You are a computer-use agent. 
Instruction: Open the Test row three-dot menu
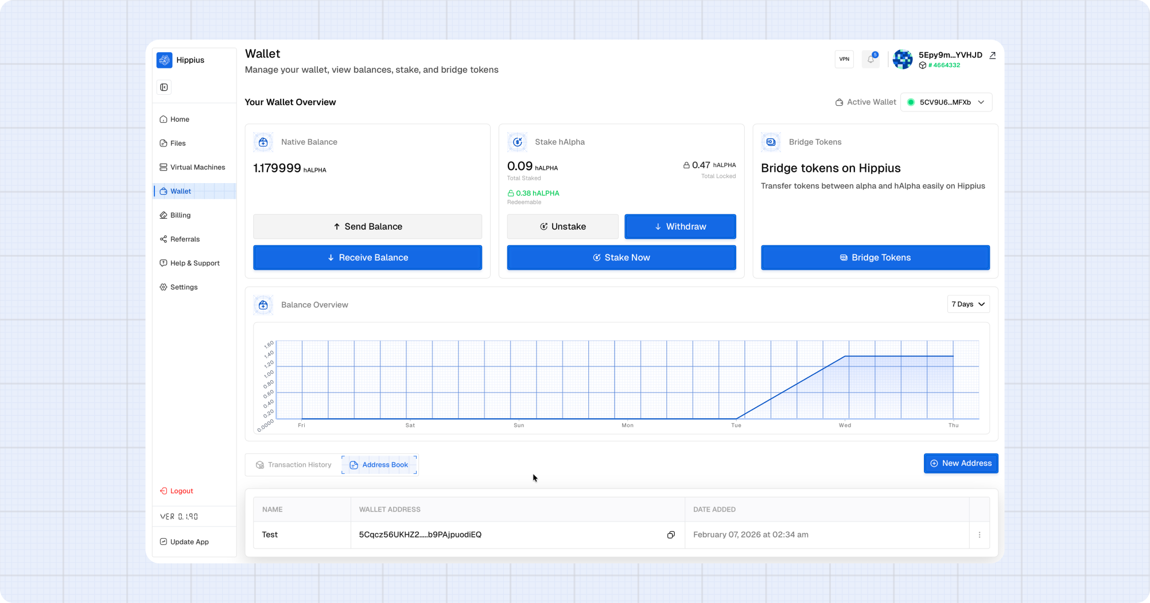point(979,535)
